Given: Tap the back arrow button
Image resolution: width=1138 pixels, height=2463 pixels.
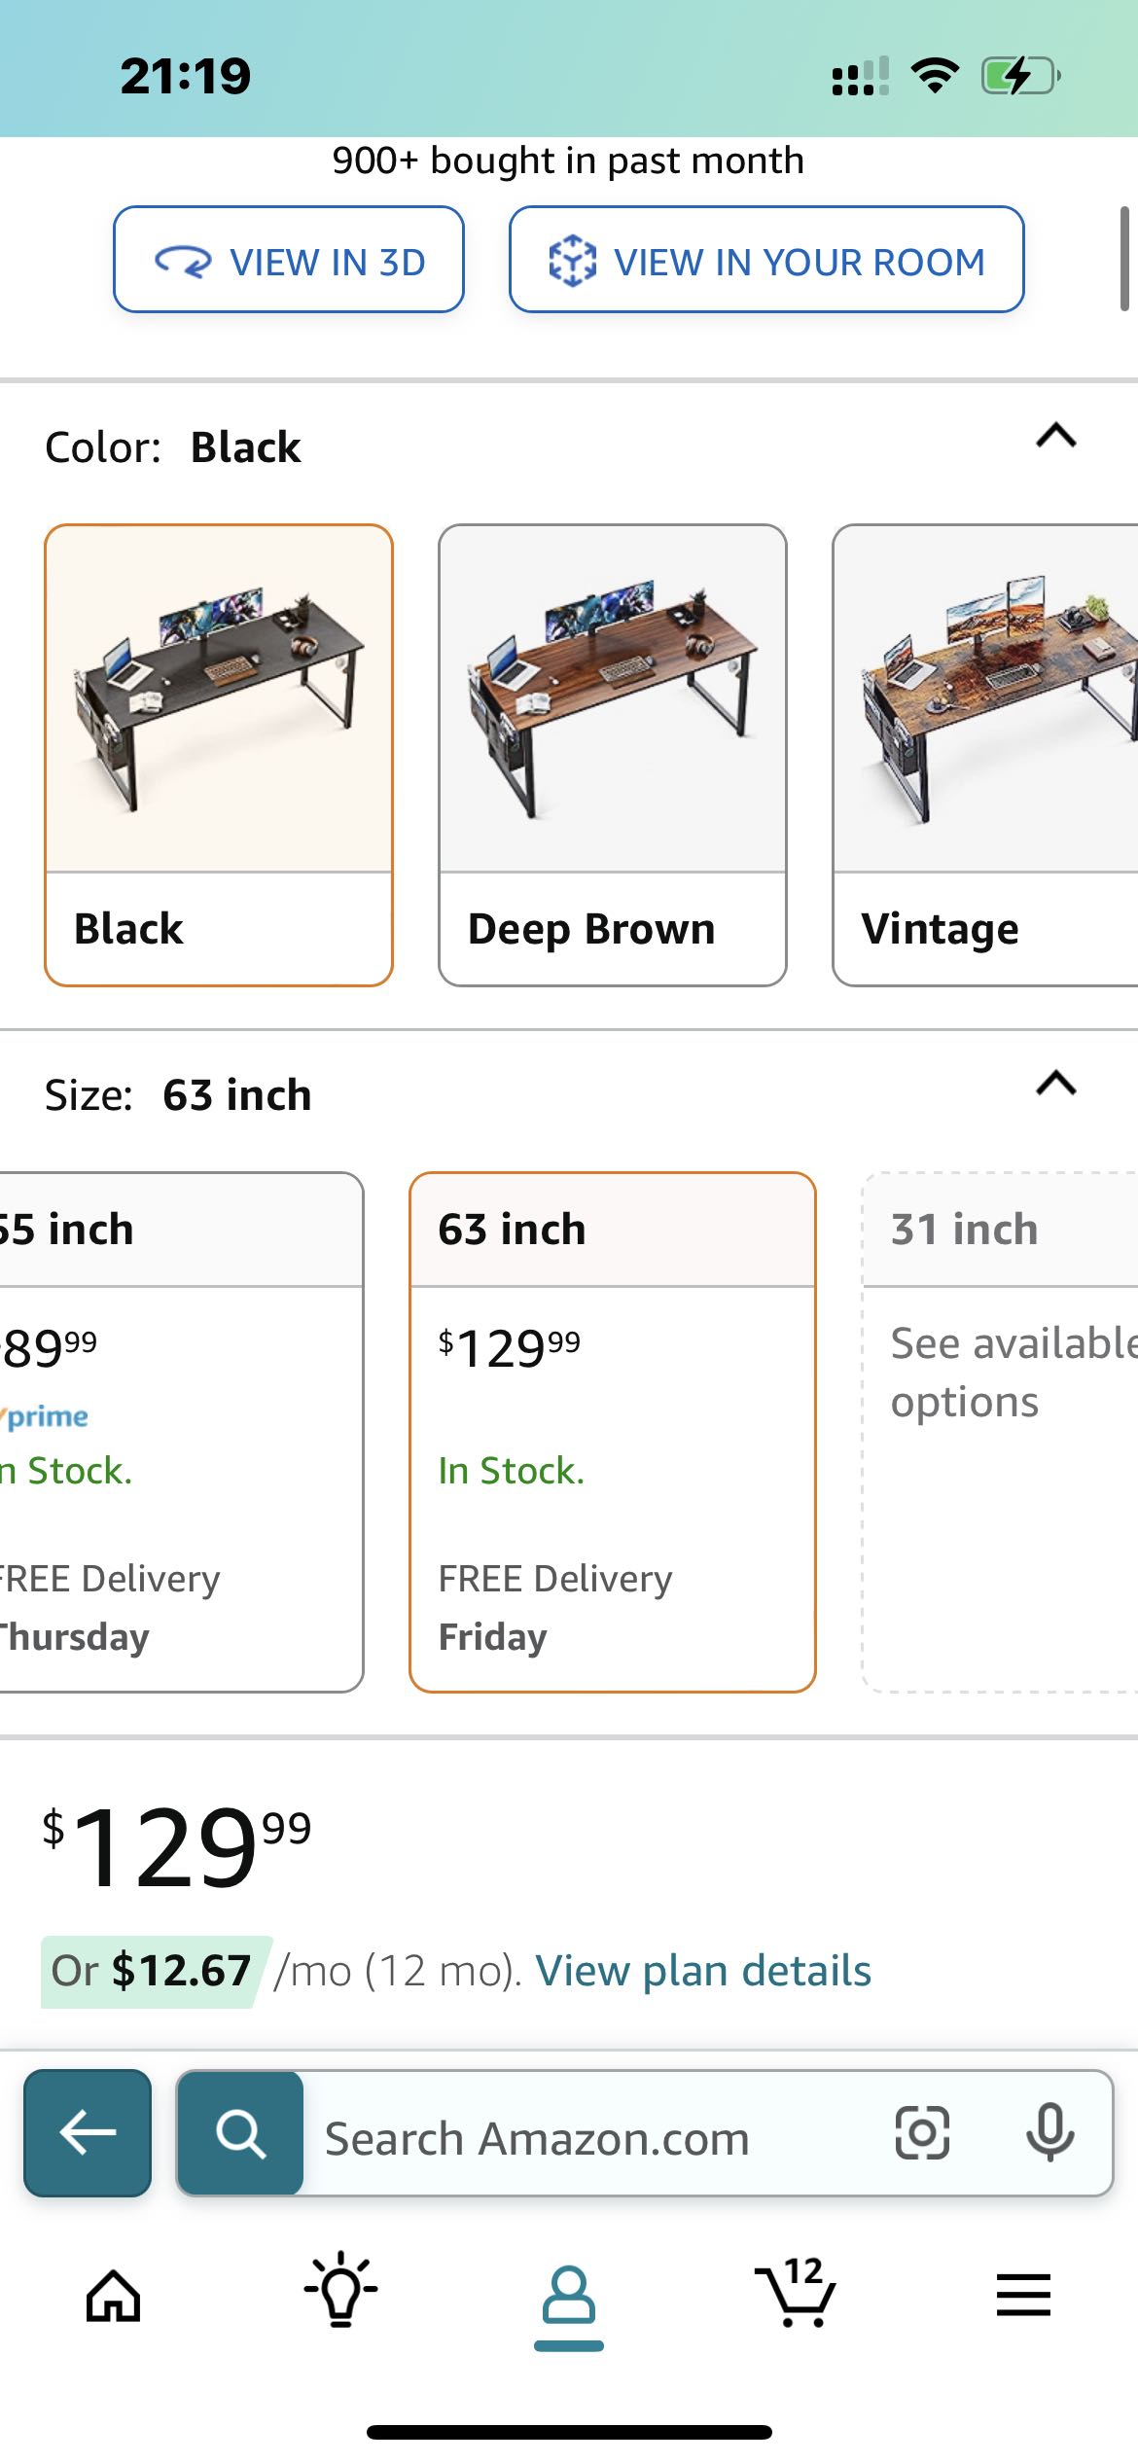Looking at the screenshot, I should 88,2133.
